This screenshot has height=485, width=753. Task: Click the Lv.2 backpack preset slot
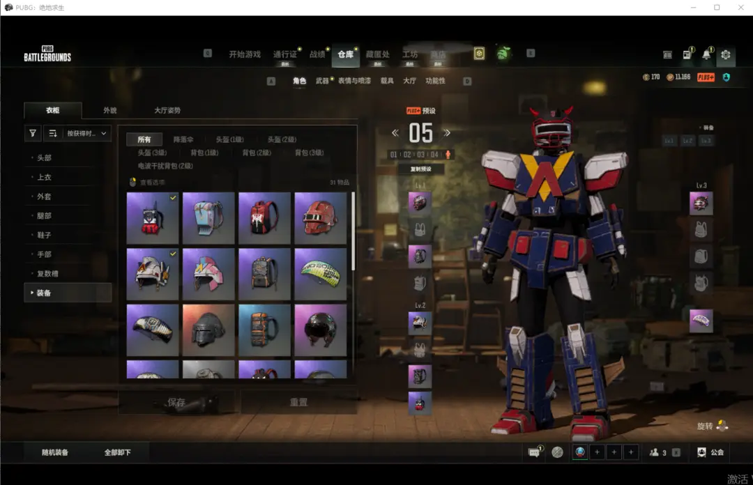[420, 376]
